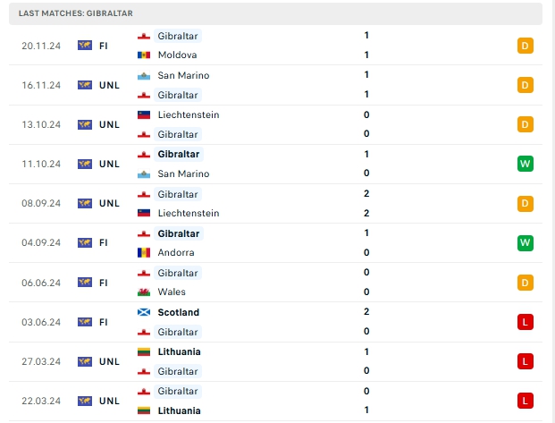Click the Andorra flag icon

click(x=144, y=252)
